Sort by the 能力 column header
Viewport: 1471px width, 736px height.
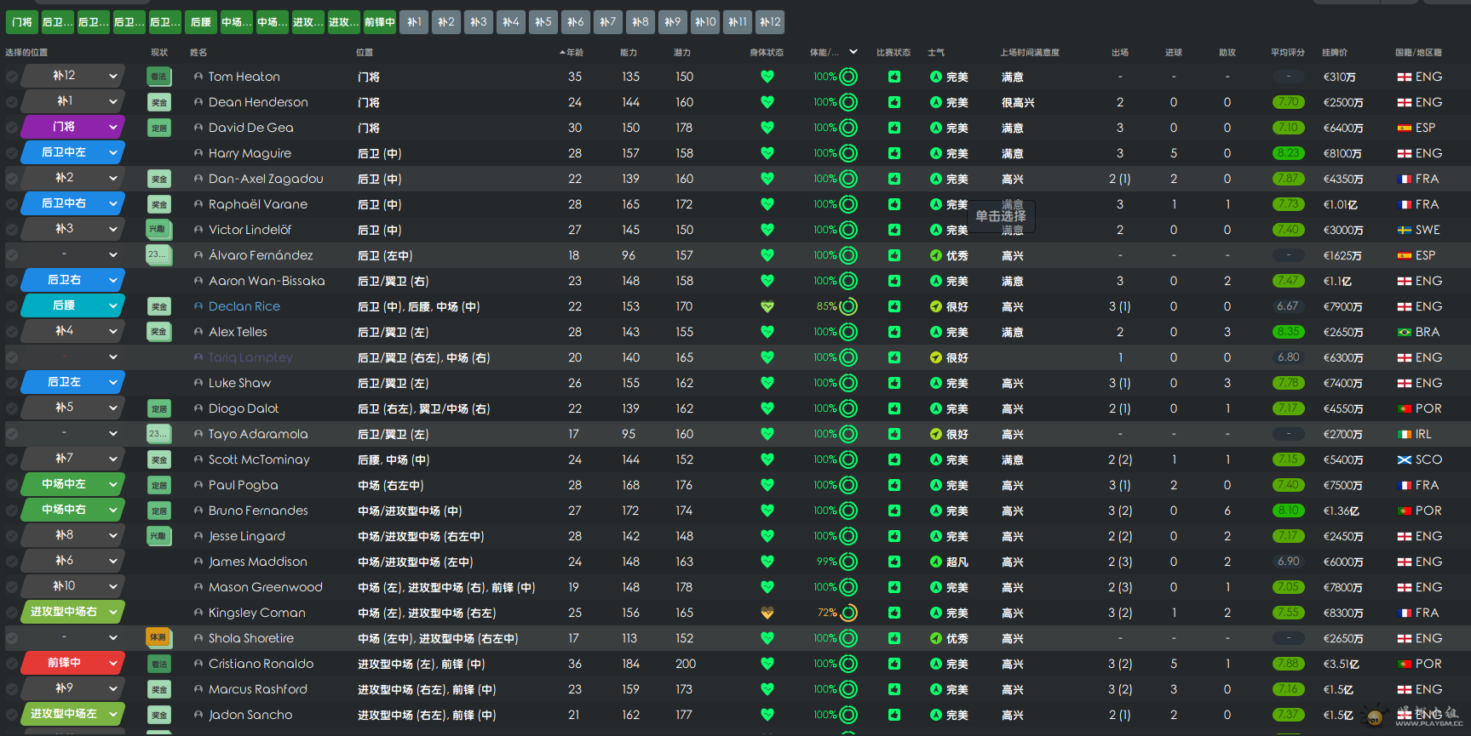pyautogui.click(x=629, y=53)
